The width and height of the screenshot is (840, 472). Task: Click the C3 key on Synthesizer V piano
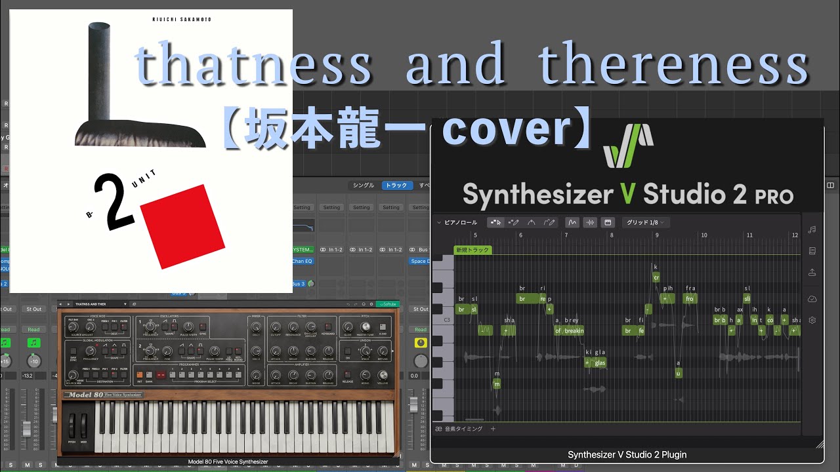point(444,320)
